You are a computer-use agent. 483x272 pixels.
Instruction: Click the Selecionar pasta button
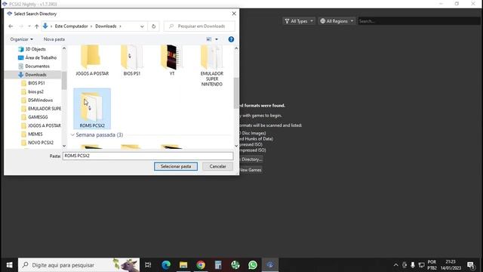pos(176,166)
